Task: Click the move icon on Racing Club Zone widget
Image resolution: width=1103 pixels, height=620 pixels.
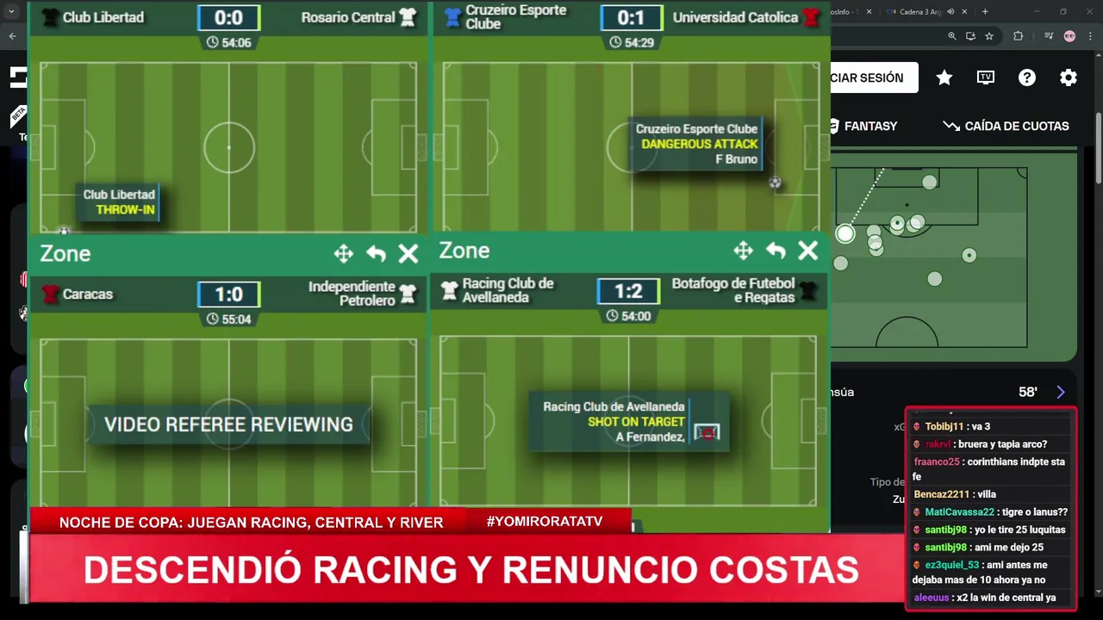Action: [743, 251]
